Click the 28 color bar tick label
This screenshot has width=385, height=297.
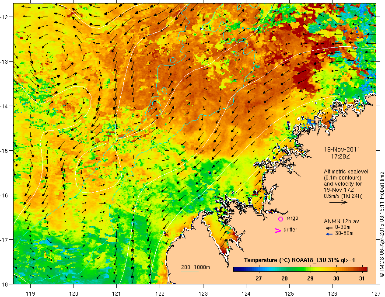tap(284, 278)
